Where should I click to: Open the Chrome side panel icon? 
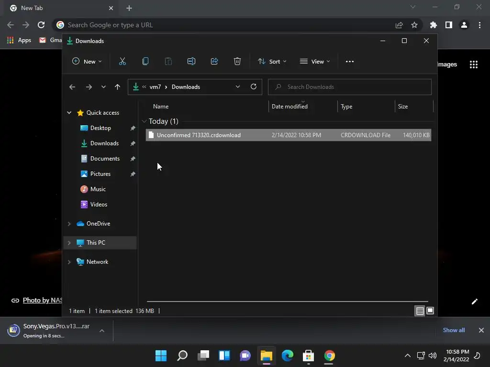coord(449,25)
